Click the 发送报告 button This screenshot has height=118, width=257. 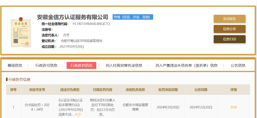click(x=229, y=19)
